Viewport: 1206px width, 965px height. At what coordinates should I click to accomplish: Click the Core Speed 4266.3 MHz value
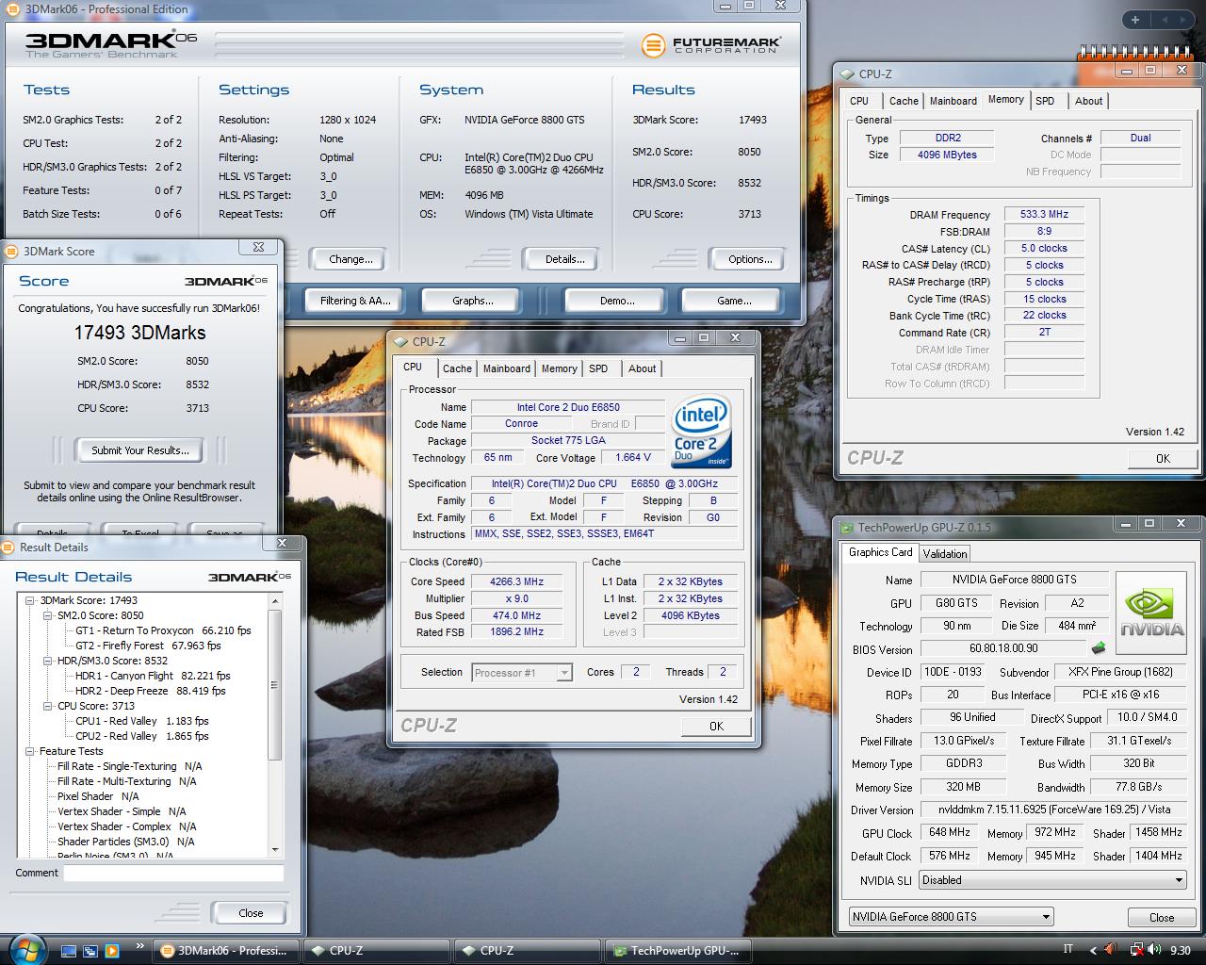[516, 581]
